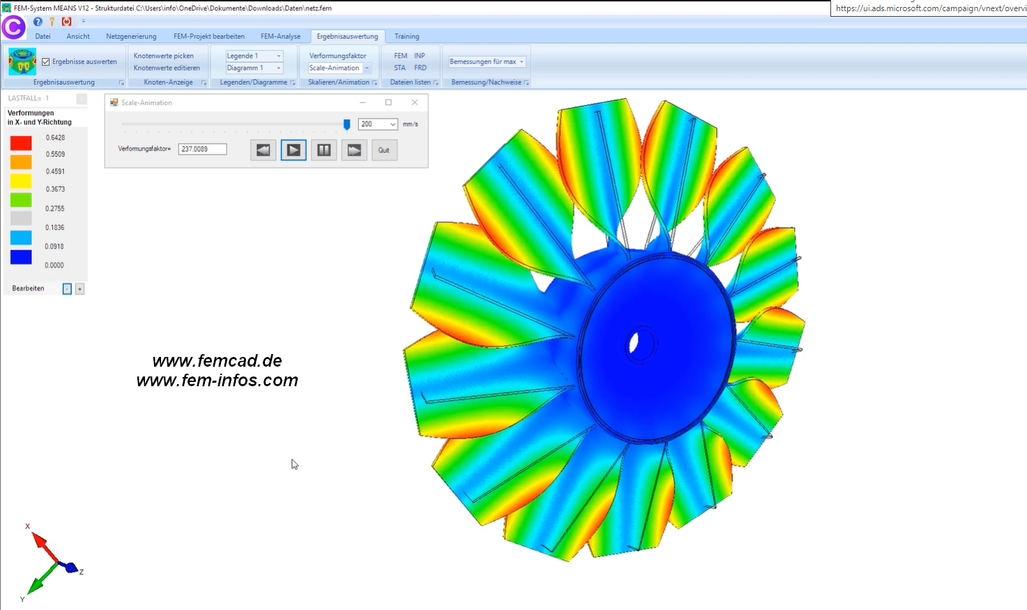Image resolution: width=1027 pixels, height=610 pixels.
Task: Click the blue help question mark icon
Action: (x=38, y=22)
